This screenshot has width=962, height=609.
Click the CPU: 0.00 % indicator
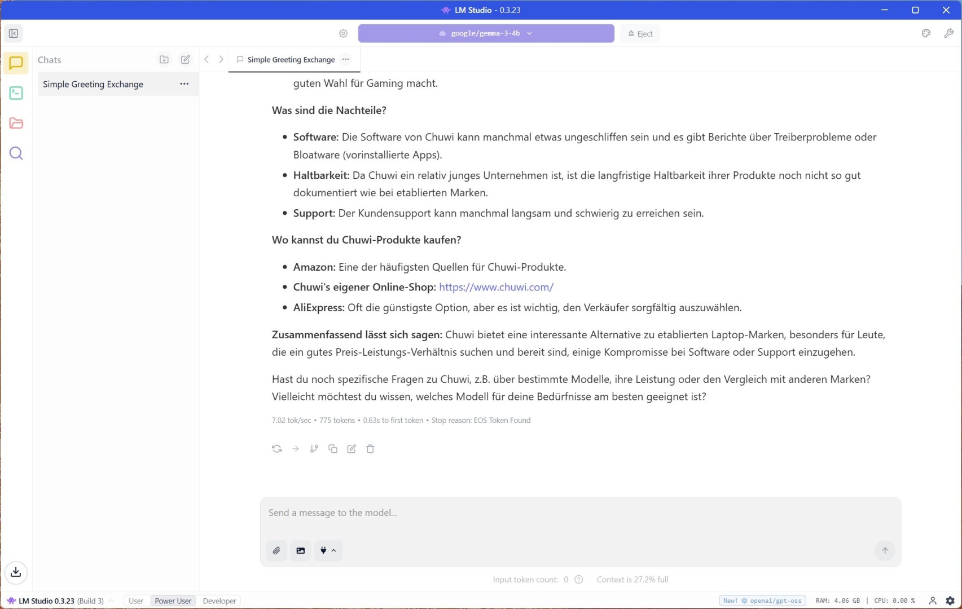click(894, 601)
